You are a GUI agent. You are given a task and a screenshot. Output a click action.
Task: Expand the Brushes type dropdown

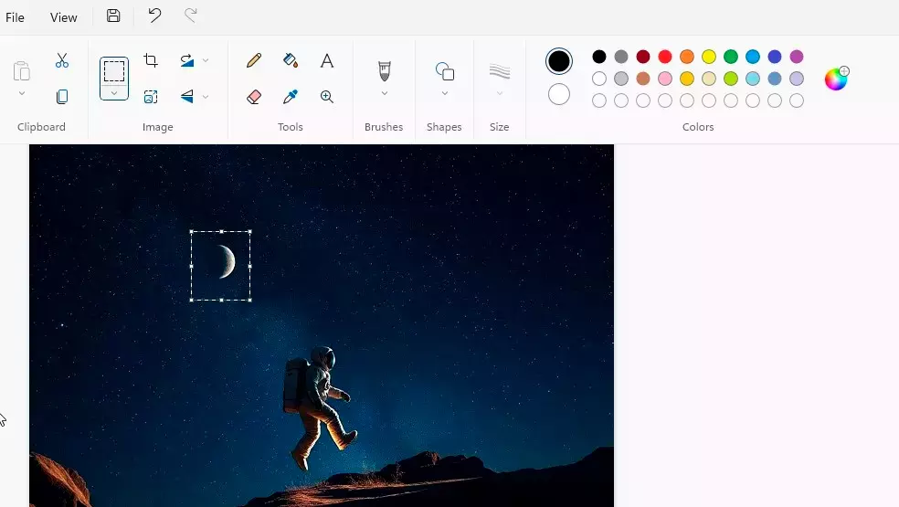click(x=384, y=93)
